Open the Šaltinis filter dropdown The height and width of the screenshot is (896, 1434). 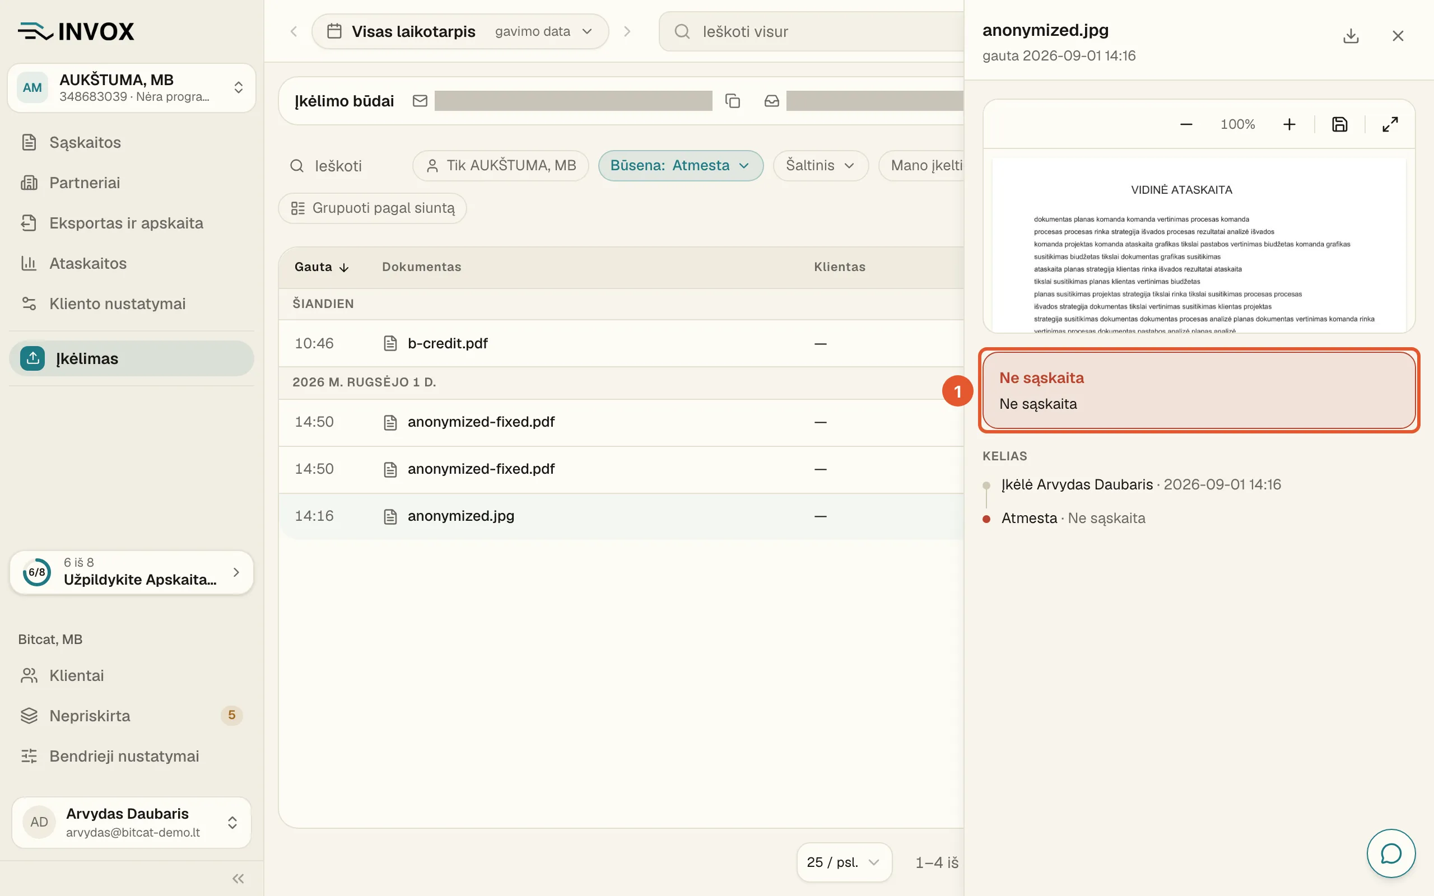click(x=821, y=165)
